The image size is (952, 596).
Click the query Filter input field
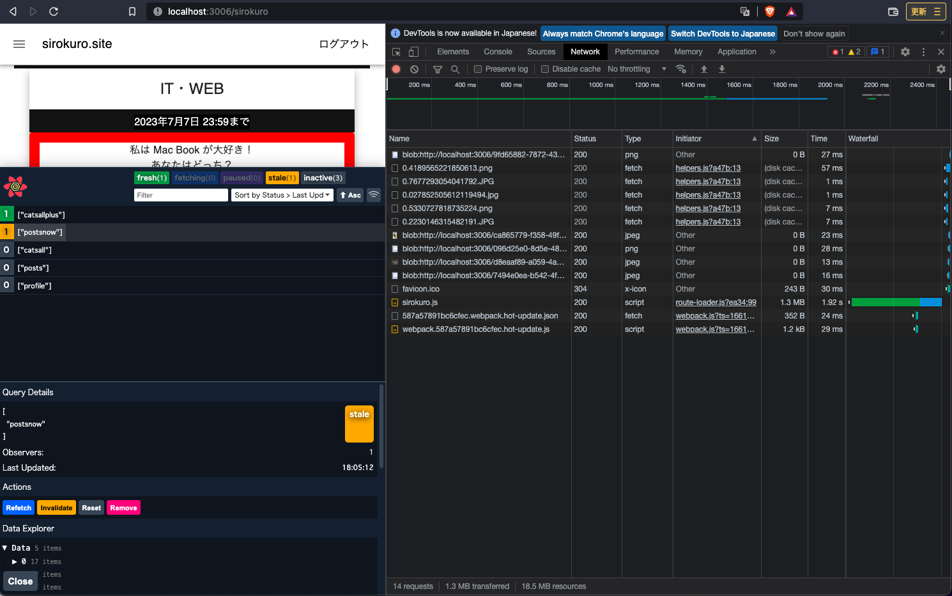181,195
